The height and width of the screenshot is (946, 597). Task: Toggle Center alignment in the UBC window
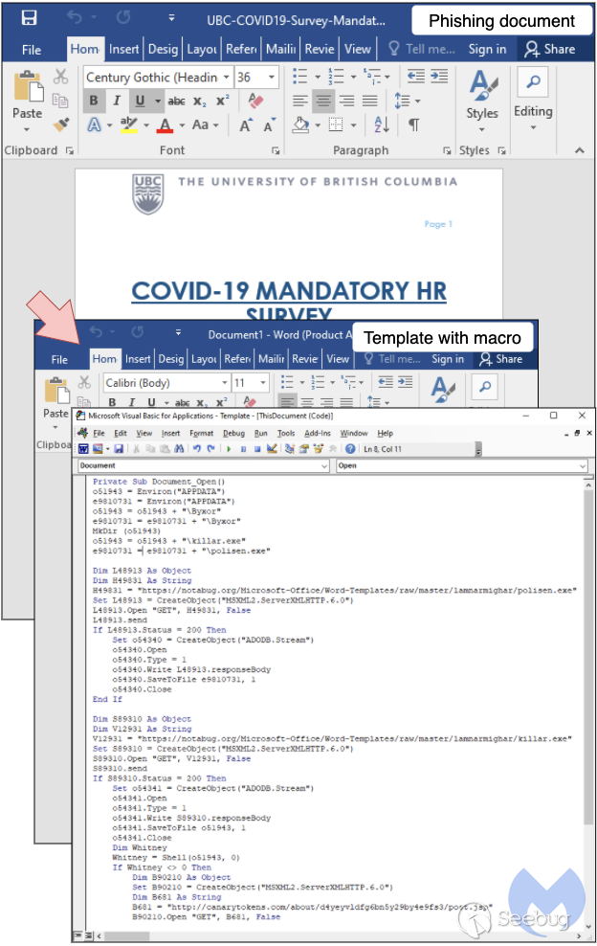pyautogui.click(x=323, y=101)
